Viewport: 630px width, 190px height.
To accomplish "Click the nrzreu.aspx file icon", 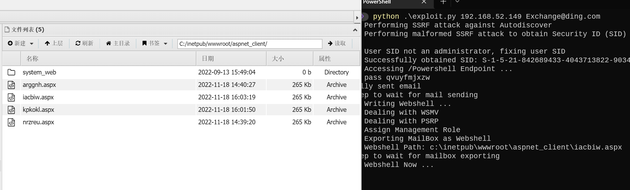I will (11, 122).
